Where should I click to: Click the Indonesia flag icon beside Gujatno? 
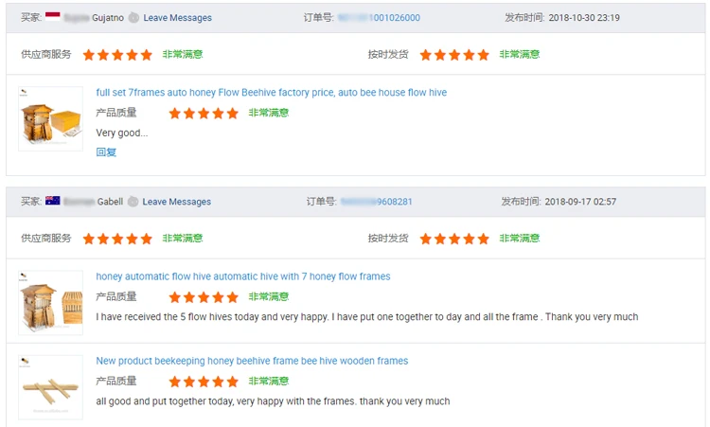point(52,17)
